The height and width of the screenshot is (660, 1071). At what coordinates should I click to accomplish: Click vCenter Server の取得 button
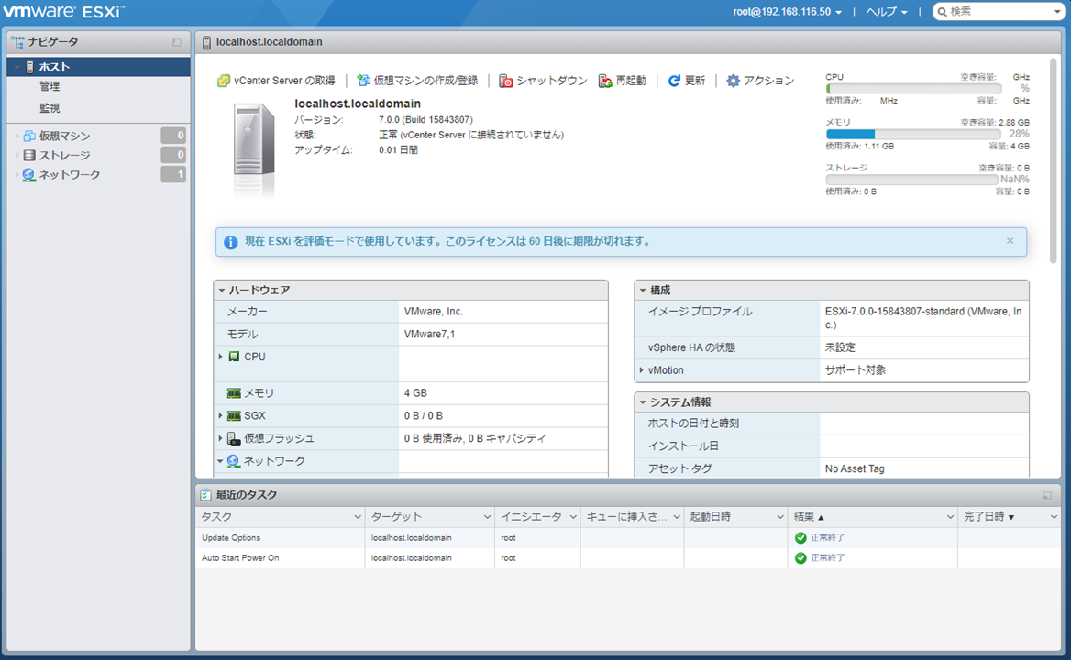pyautogui.click(x=276, y=81)
